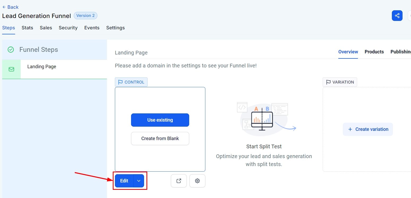This screenshot has width=411, height=198.
Task: Click the flag icon on the CONTROL label
Action: (120, 82)
